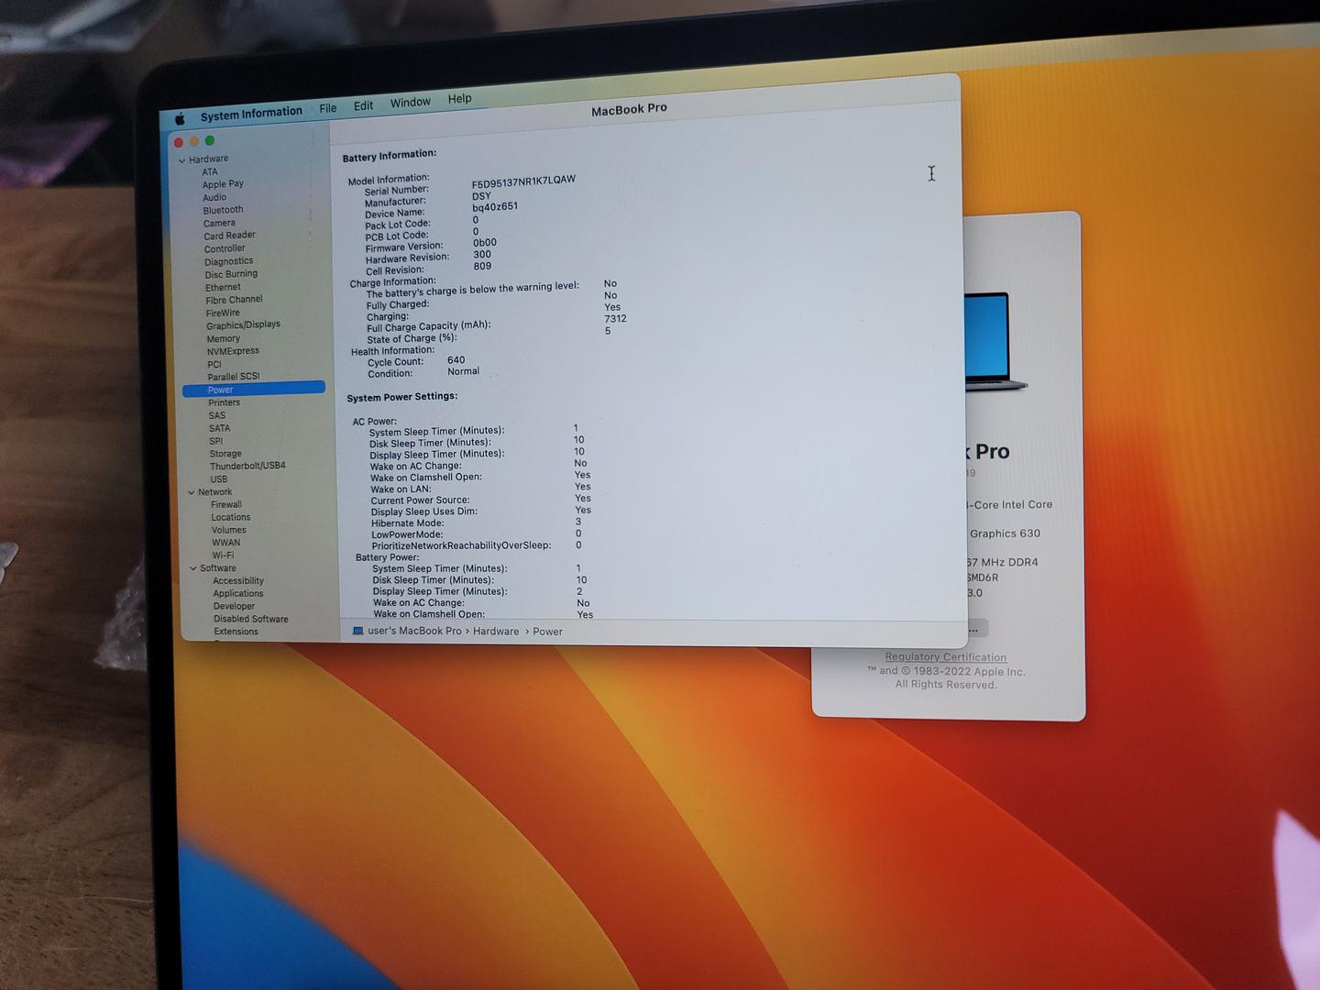Select Parallel SCSI in the sidebar
The image size is (1320, 990).
tap(234, 377)
